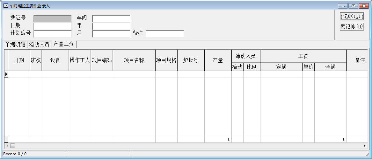Click the 设备 column header
The image size is (372, 159).
[55, 60]
